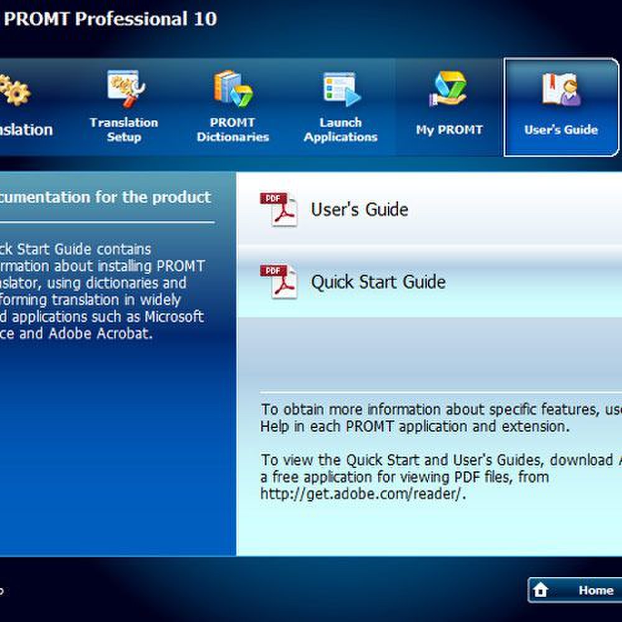Image resolution: width=622 pixels, height=622 pixels.
Task: Open the PROMT Dictionaries tab
Action: [233, 107]
